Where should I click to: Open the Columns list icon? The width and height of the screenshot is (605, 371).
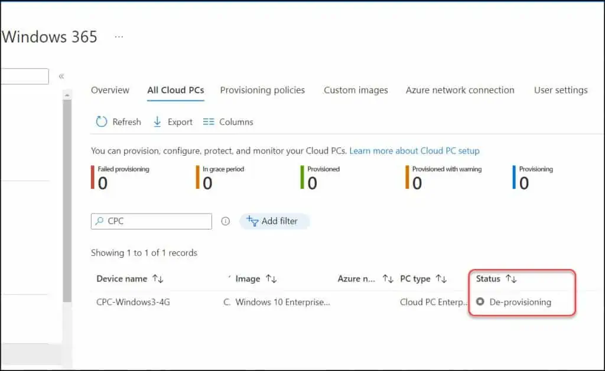[209, 122]
